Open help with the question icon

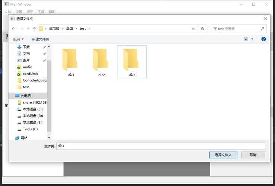pos(263,39)
